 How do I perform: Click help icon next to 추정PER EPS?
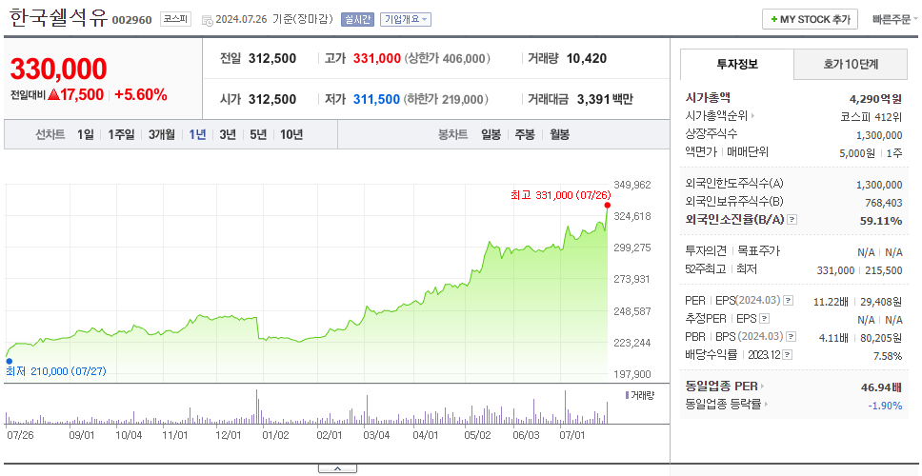click(764, 319)
